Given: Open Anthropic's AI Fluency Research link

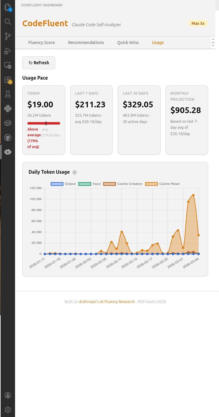Looking at the screenshot, I should coord(107,302).
